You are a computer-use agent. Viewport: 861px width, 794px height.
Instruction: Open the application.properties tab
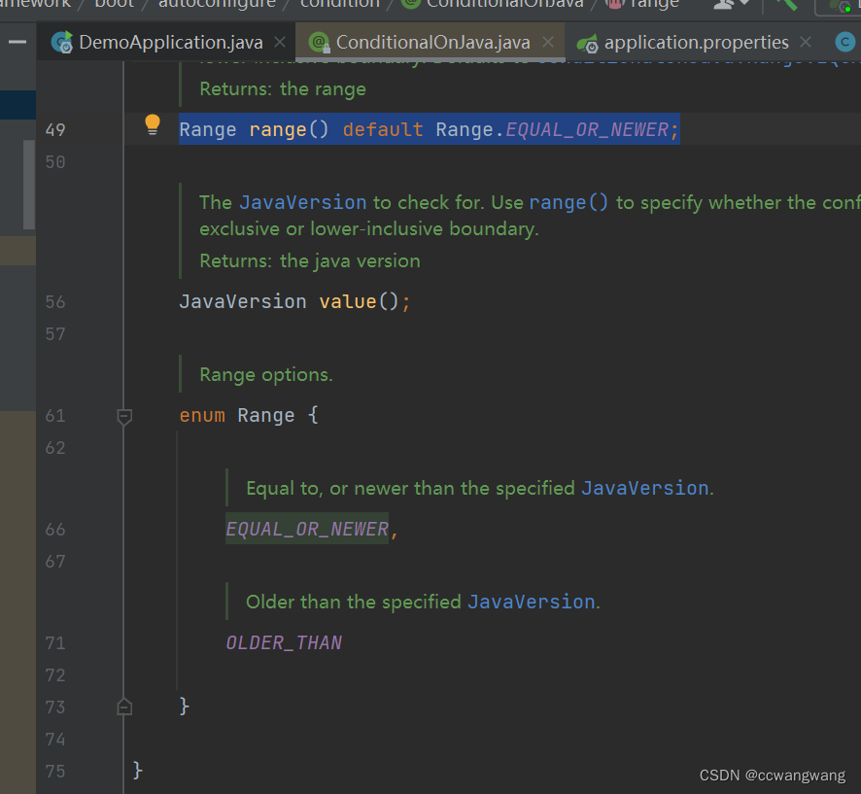tap(696, 43)
